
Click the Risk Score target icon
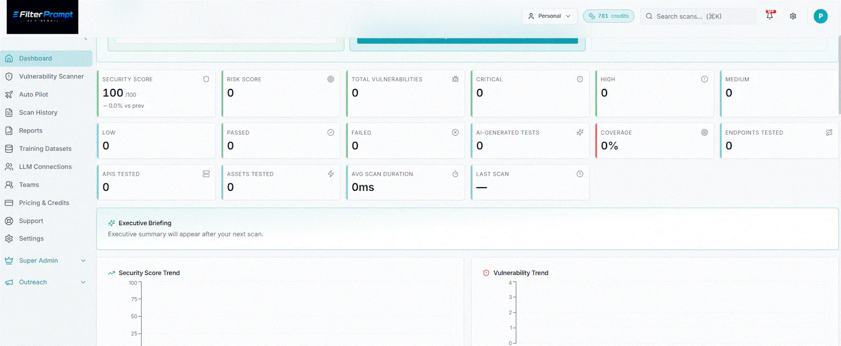(x=331, y=79)
